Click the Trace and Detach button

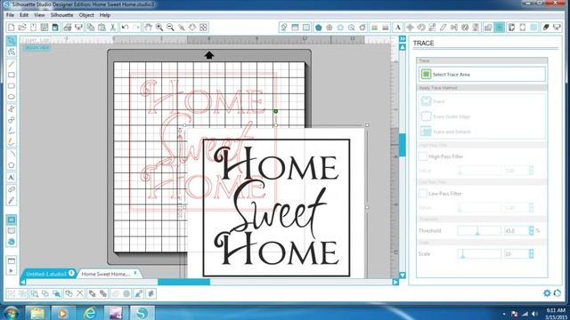445,132
